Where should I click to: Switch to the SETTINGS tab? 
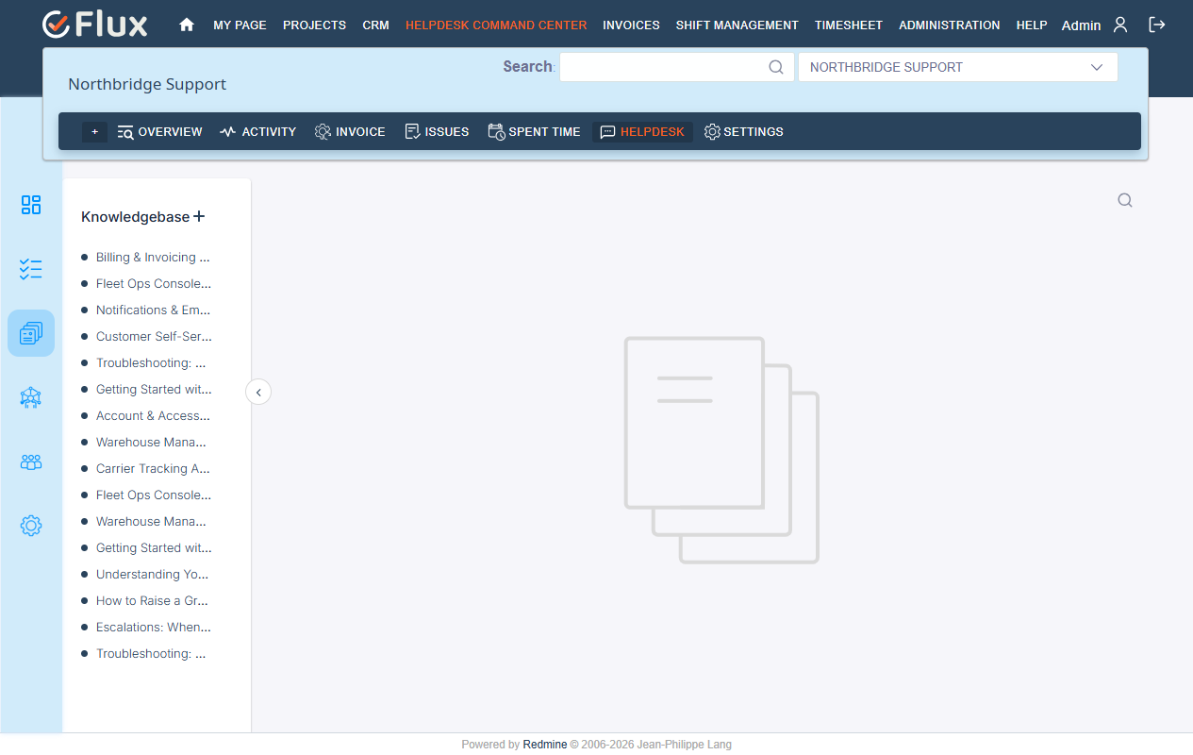click(x=744, y=132)
